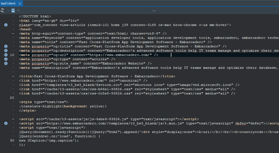Click the meta name="keywords" line
Viewport: 279px width, 153px height.
point(149,38)
